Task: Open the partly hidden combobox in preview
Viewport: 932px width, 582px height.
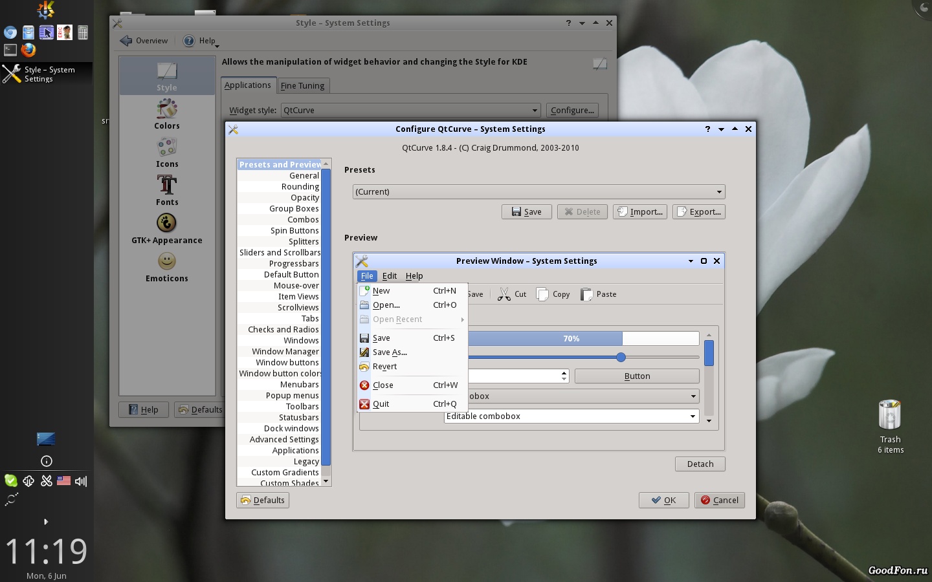Action: [583, 396]
